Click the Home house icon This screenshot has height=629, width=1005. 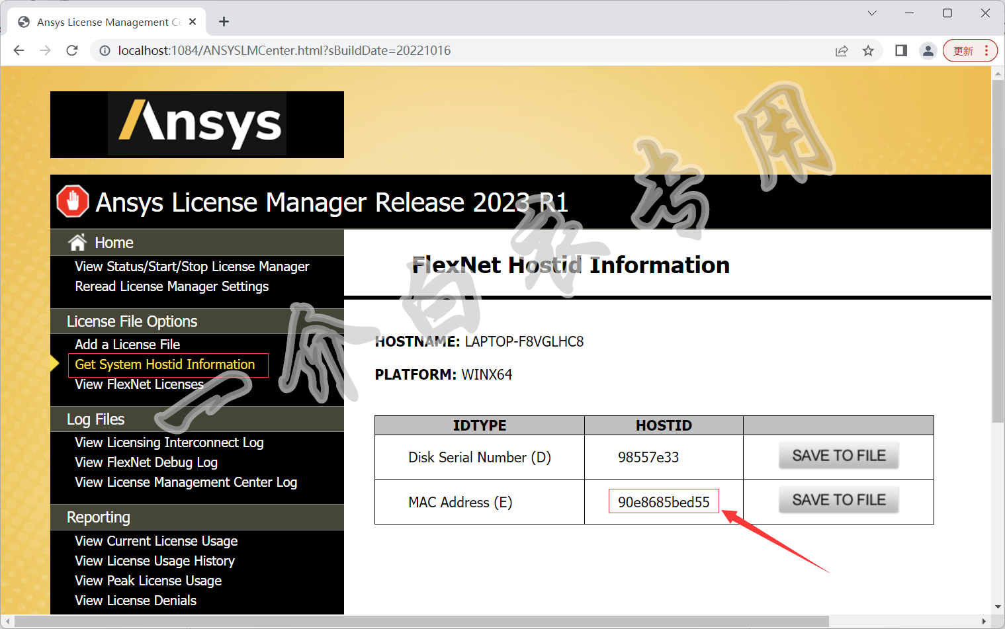click(77, 243)
